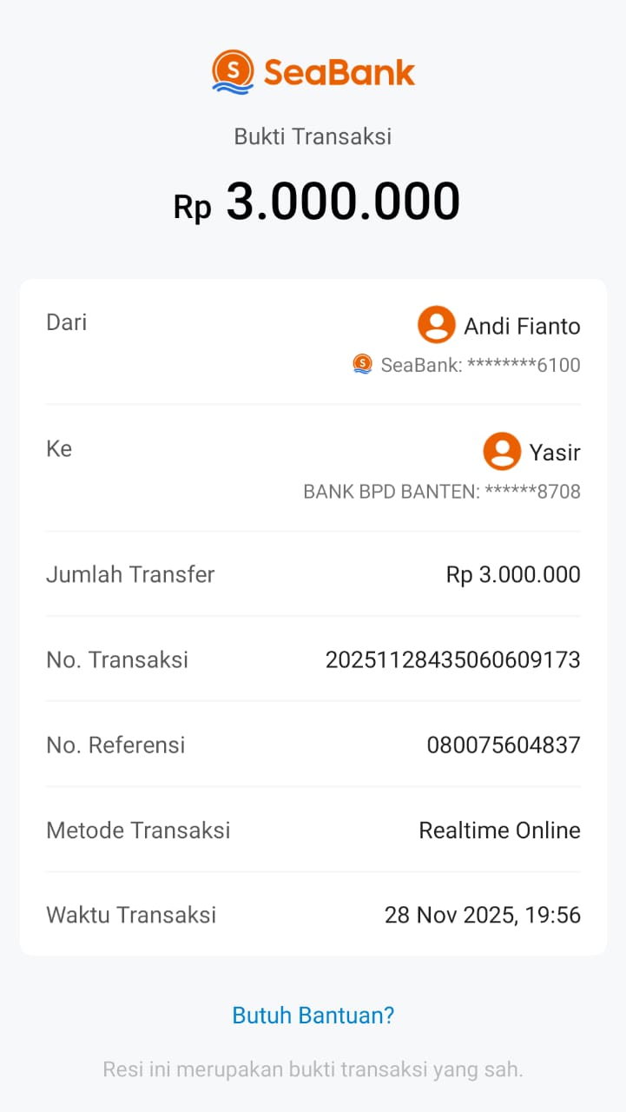Tap the SeaBank wordmark text
Viewport: 626px width, 1112px height.
click(339, 73)
